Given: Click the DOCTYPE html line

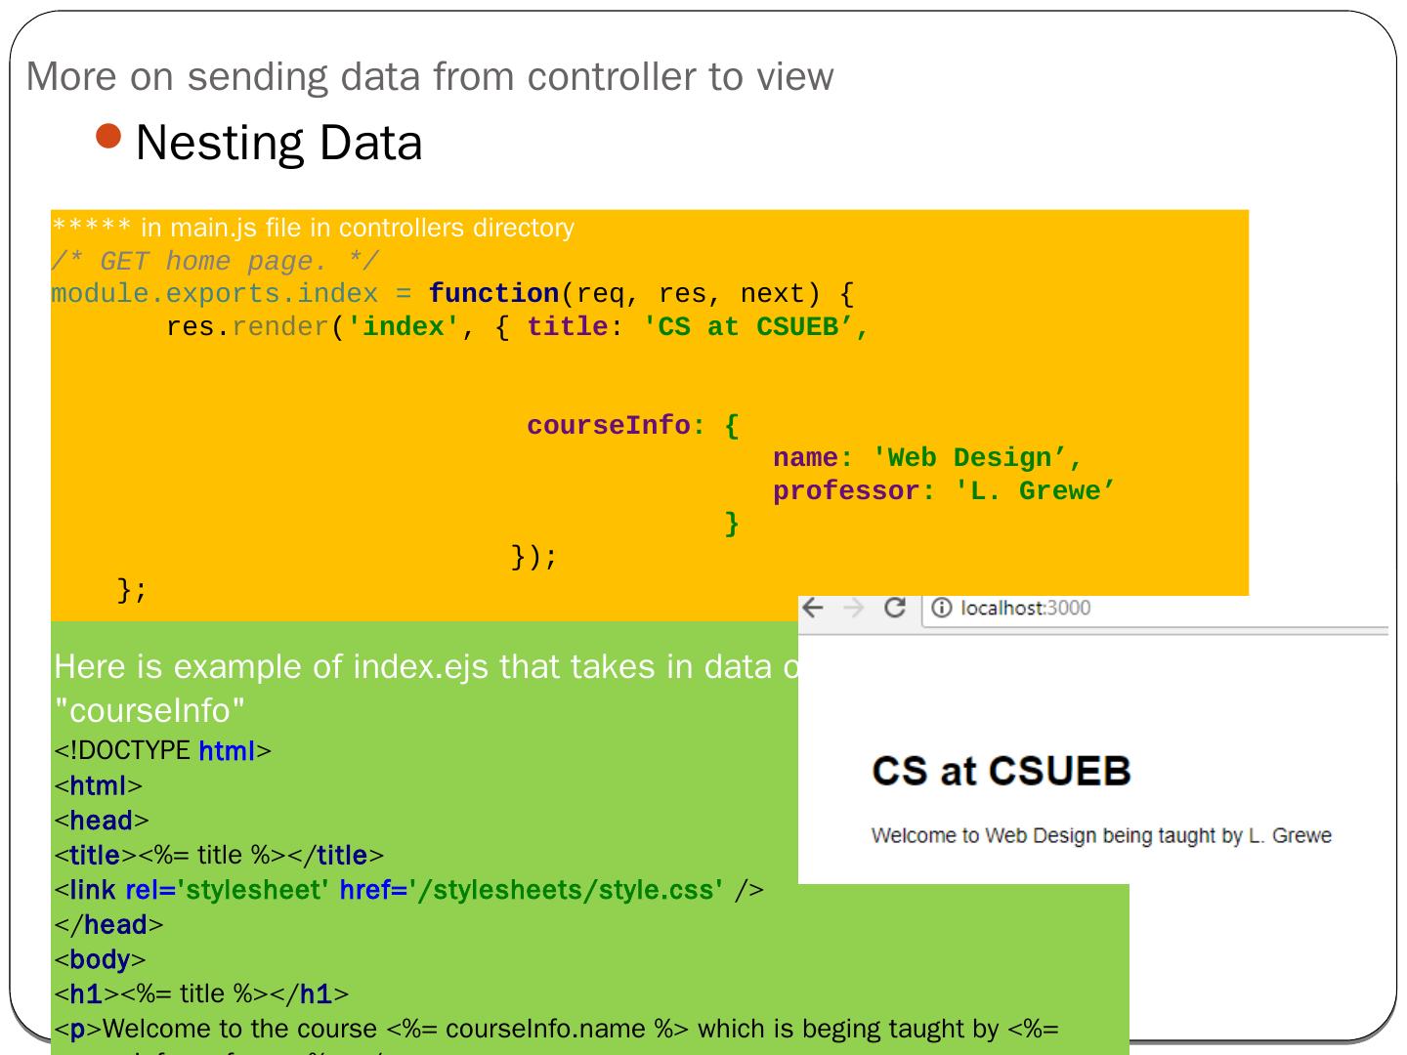Looking at the screenshot, I should 162,751.
